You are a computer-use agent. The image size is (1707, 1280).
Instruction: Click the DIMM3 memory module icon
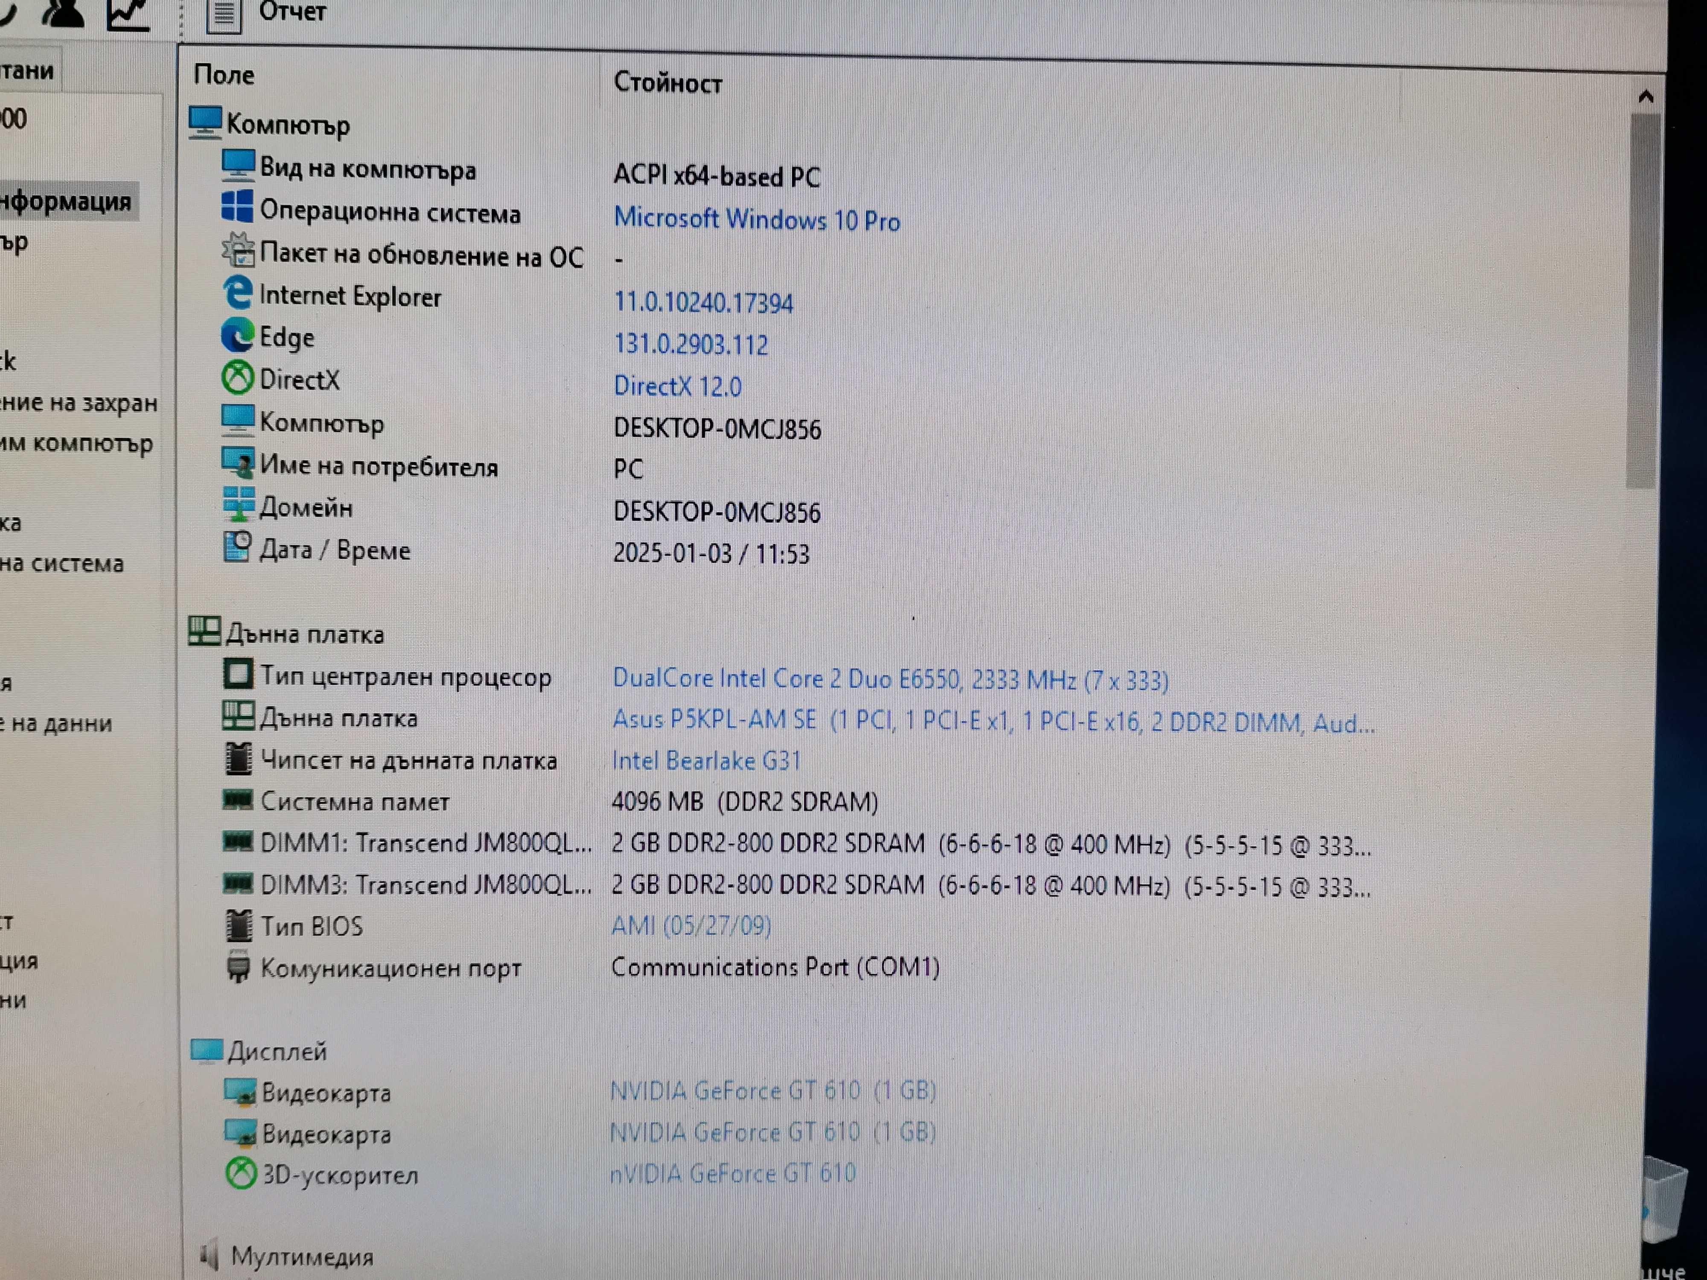pyautogui.click(x=238, y=883)
